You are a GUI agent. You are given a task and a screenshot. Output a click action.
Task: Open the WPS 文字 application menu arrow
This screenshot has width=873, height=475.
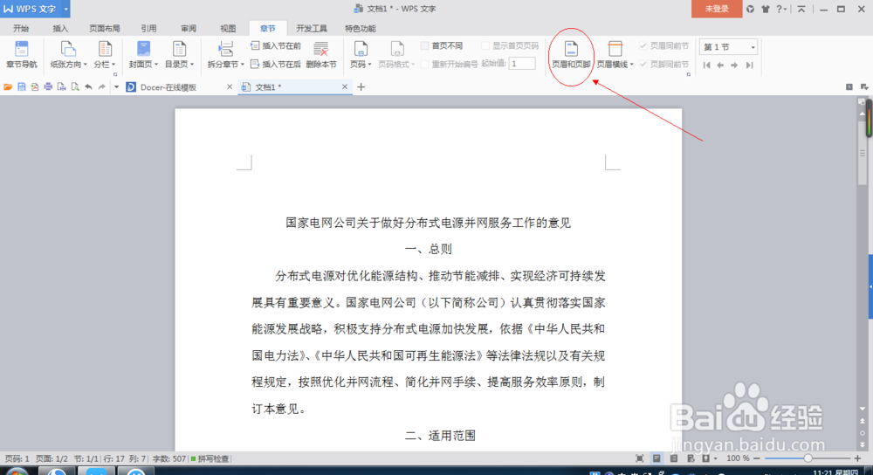[x=65, y=9]
